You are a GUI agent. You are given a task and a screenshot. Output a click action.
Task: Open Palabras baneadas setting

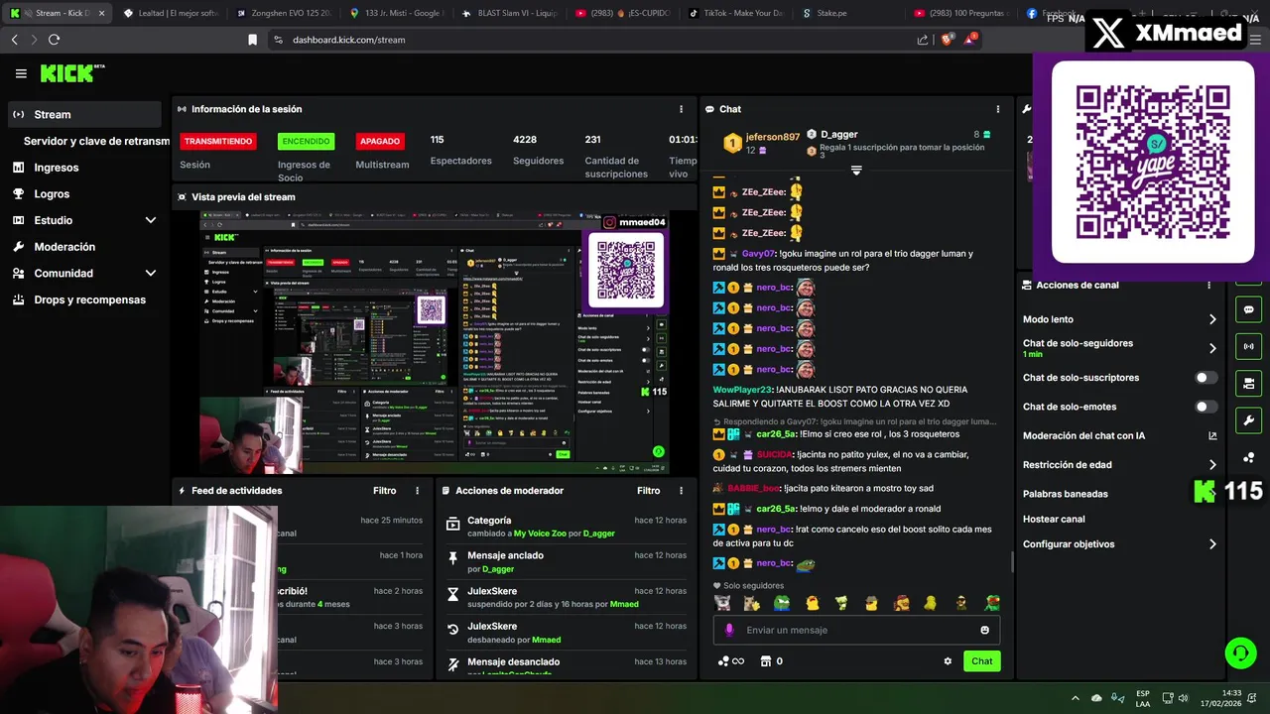pyautogui.click(x=1065, y=494)
